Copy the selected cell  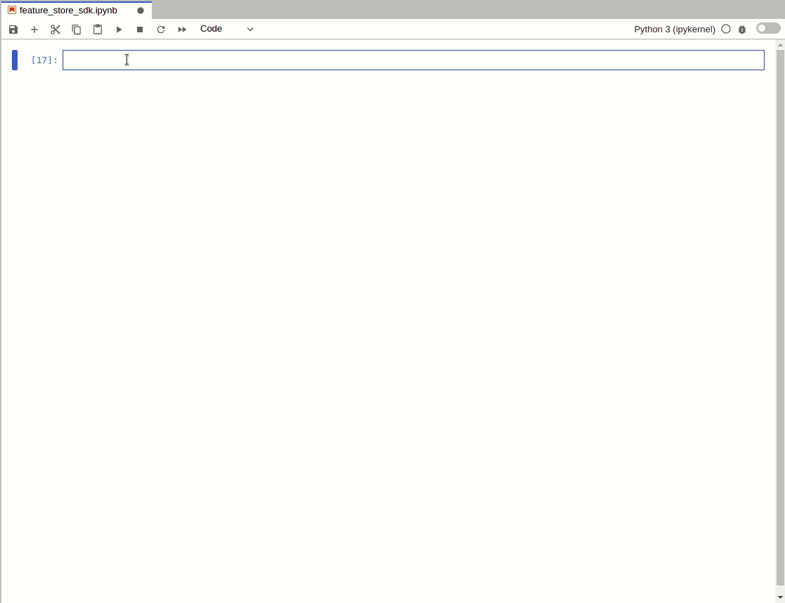click(76, 30)
